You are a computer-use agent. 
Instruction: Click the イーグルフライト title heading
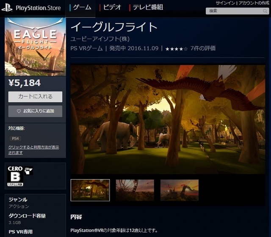pyautogui.click(x=114, y=27)
